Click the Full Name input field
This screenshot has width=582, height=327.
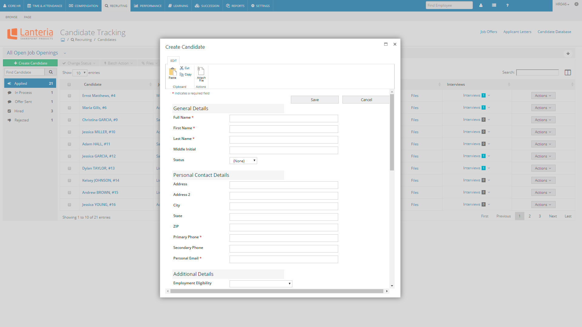pos(284,118)
